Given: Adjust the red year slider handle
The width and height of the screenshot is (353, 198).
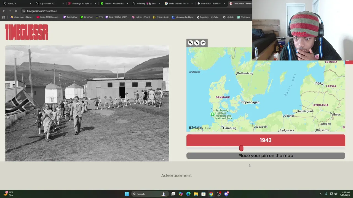Looking at the screenshot, I should 241,148.
